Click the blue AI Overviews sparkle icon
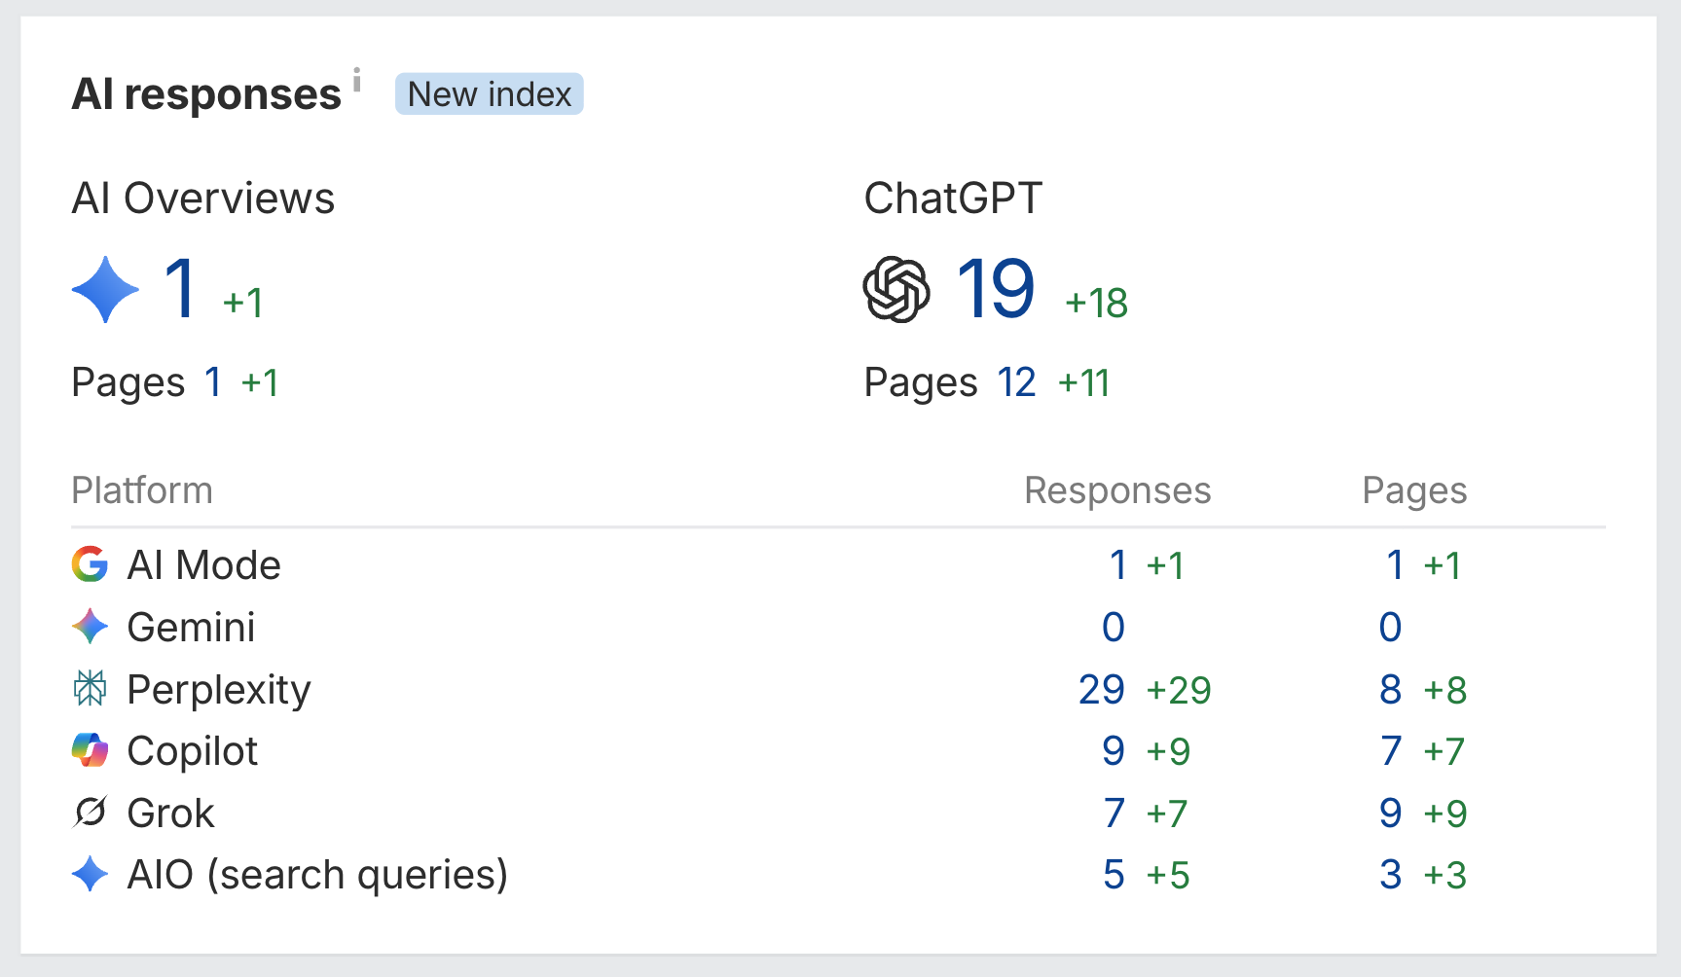The image size is (1681, 977). 105,289
